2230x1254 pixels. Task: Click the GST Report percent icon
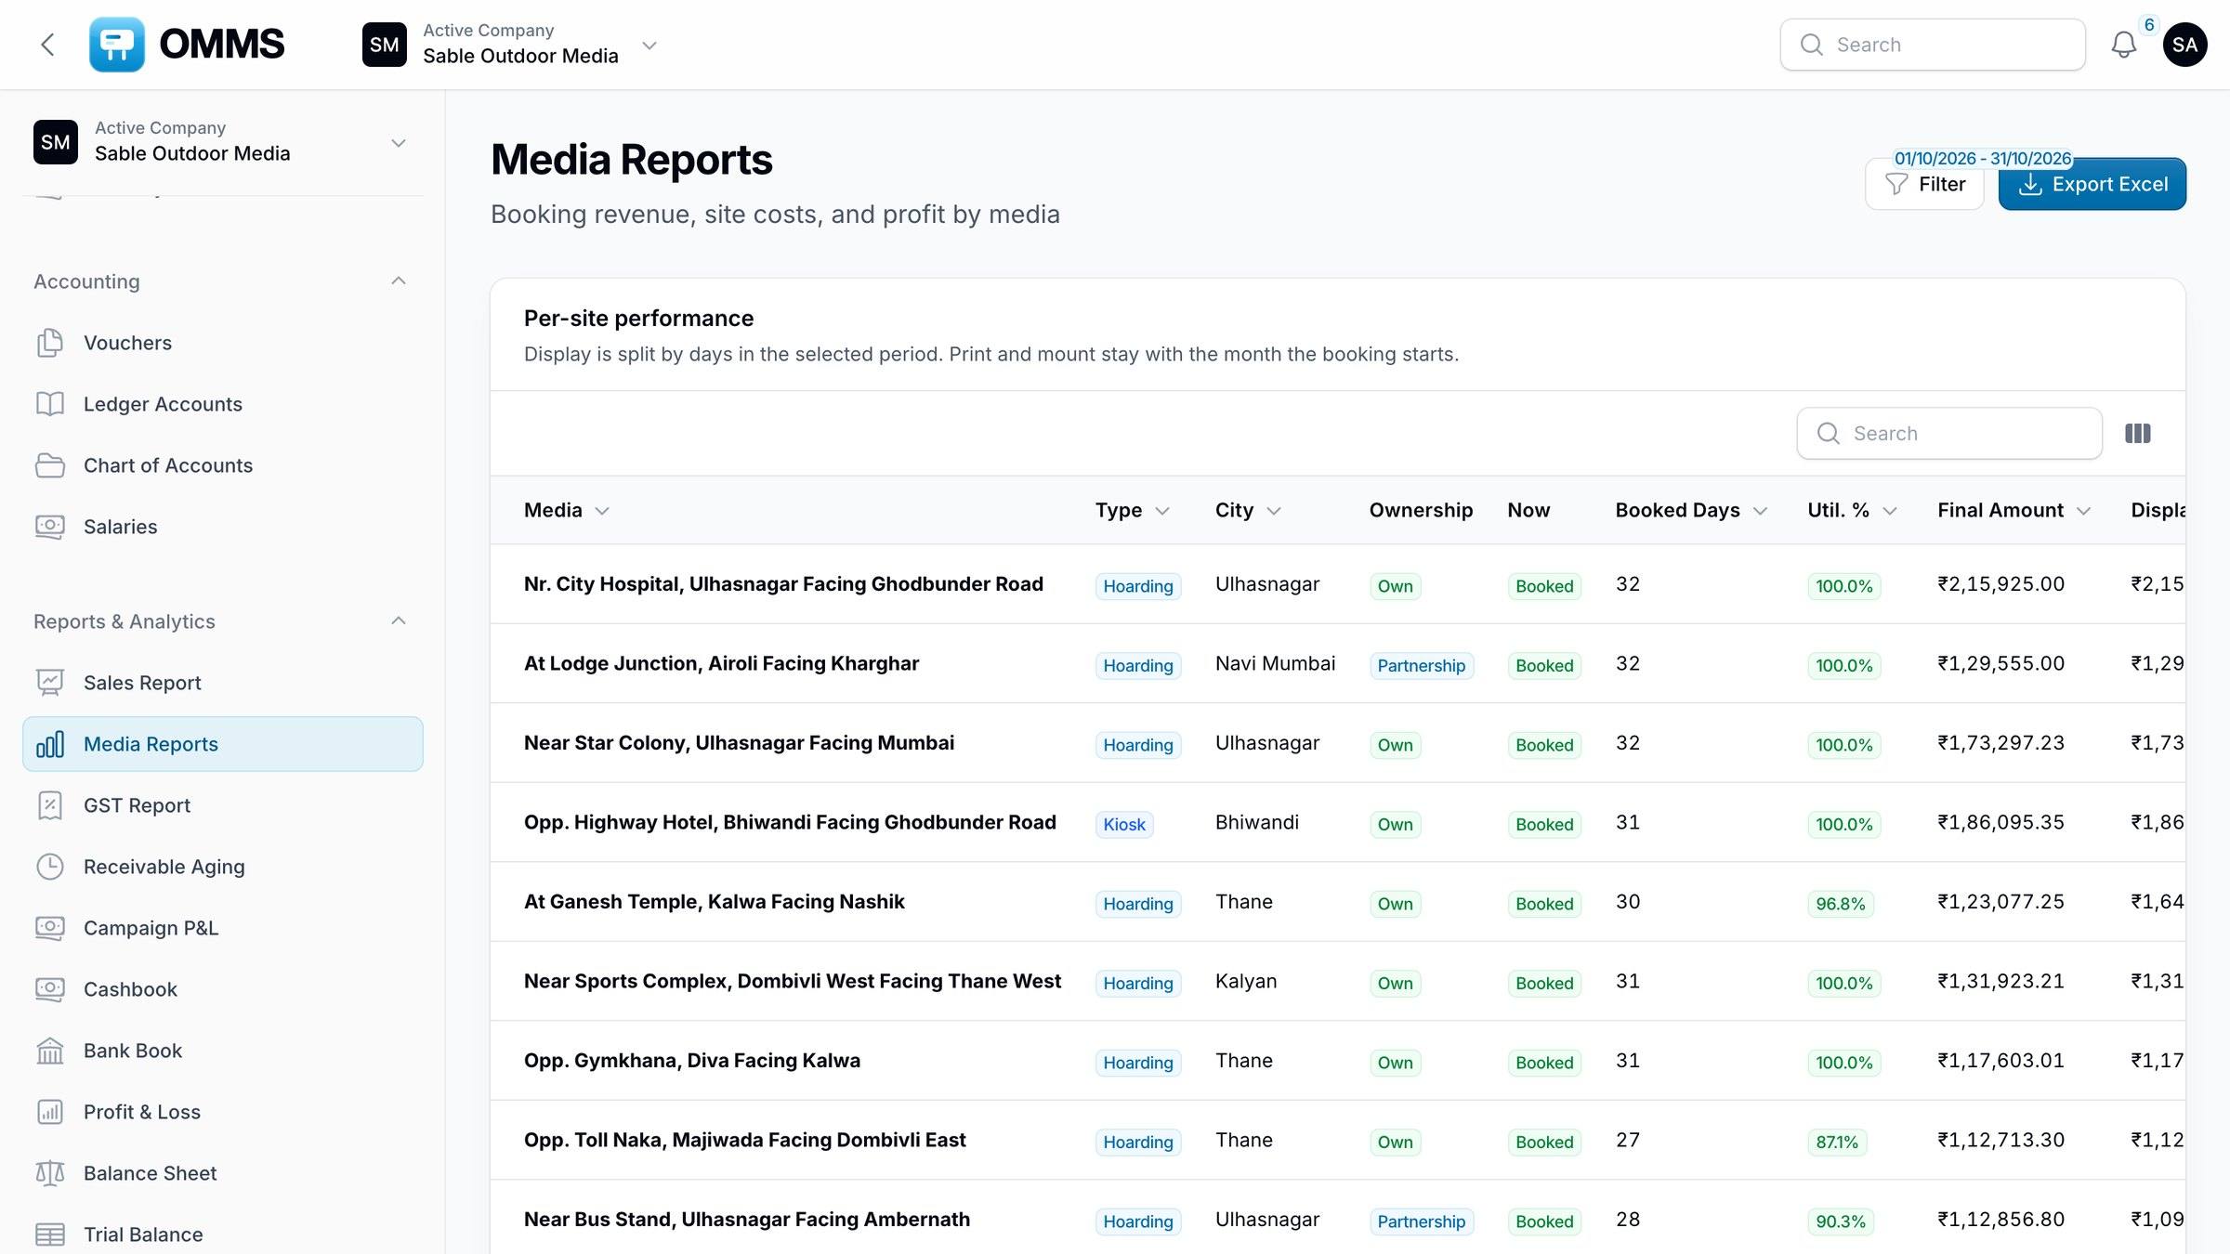point(50,805)
